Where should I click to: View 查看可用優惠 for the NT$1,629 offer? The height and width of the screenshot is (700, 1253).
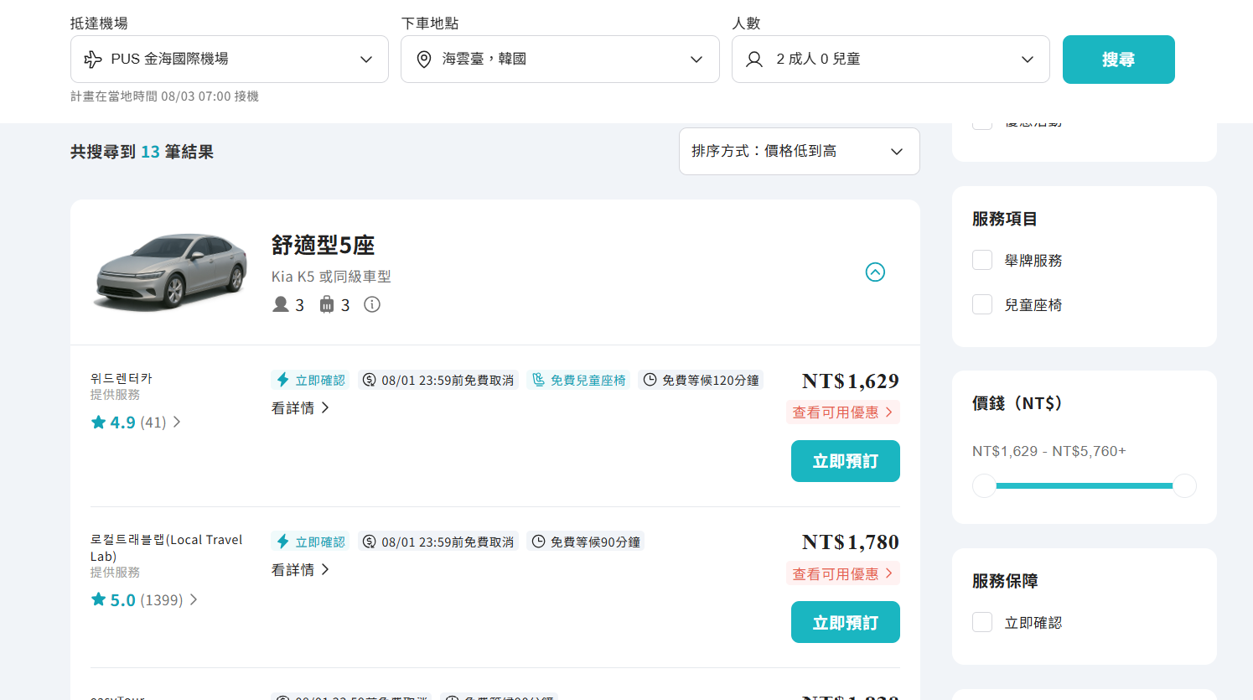tap(843, 412)
